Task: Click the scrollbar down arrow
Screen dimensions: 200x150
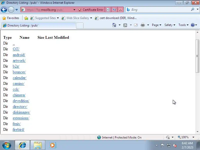Action: pyautogui.click(x=197, y=131)
